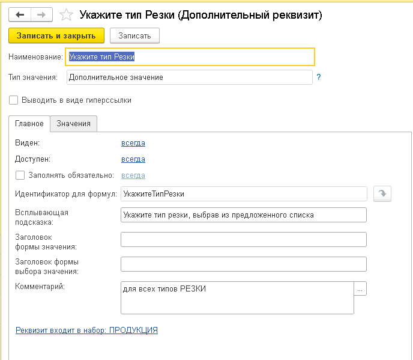Add form to favorites with star icon
The image size is (413, 360).
pyautogui.click(x=66, y=15)
